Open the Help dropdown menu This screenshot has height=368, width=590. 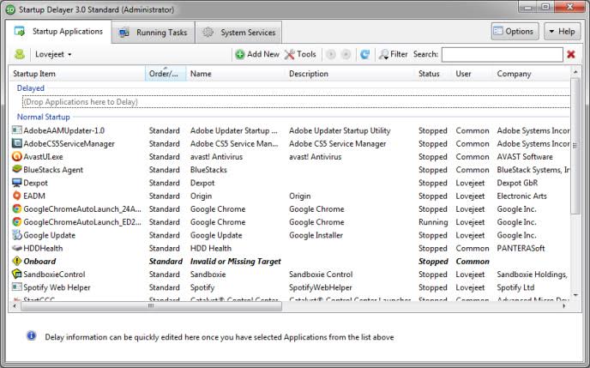[x=562, y=32]
